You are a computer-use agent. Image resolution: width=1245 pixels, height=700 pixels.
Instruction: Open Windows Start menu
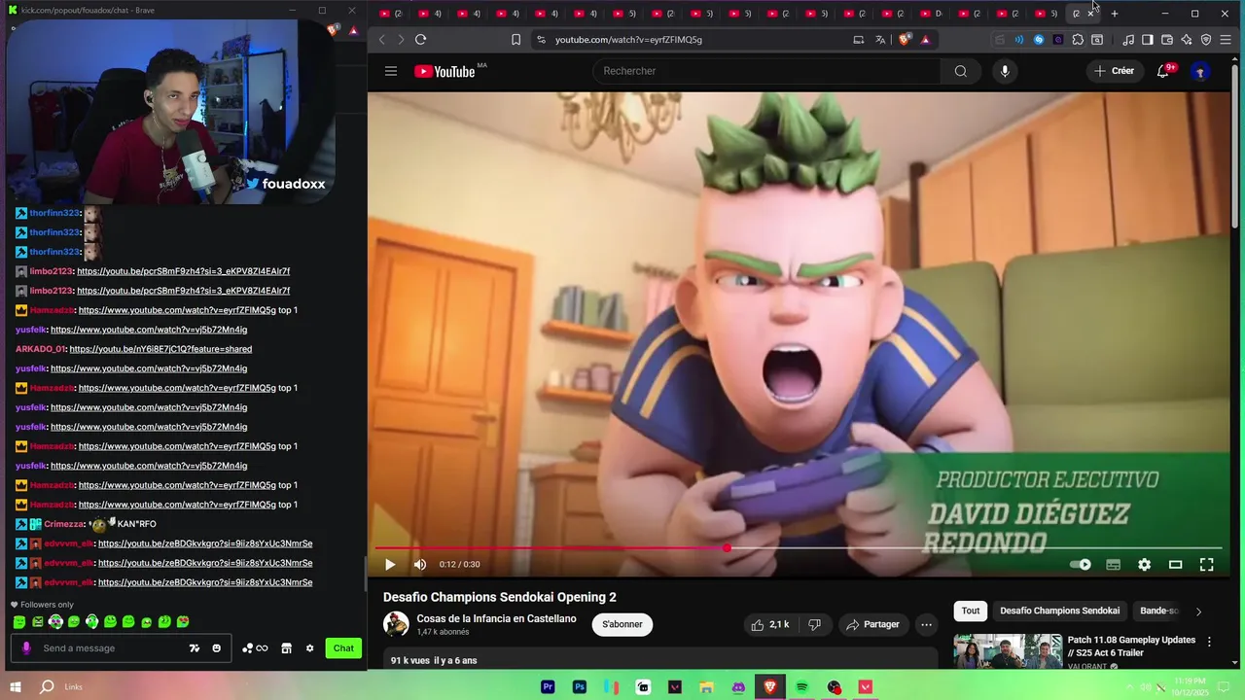(15, 687)
